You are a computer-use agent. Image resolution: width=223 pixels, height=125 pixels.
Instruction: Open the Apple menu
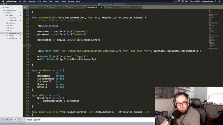3,1
